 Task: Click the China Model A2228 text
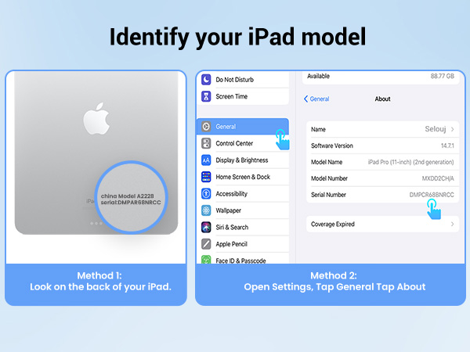pyautogui.click(x=127, y=196)
